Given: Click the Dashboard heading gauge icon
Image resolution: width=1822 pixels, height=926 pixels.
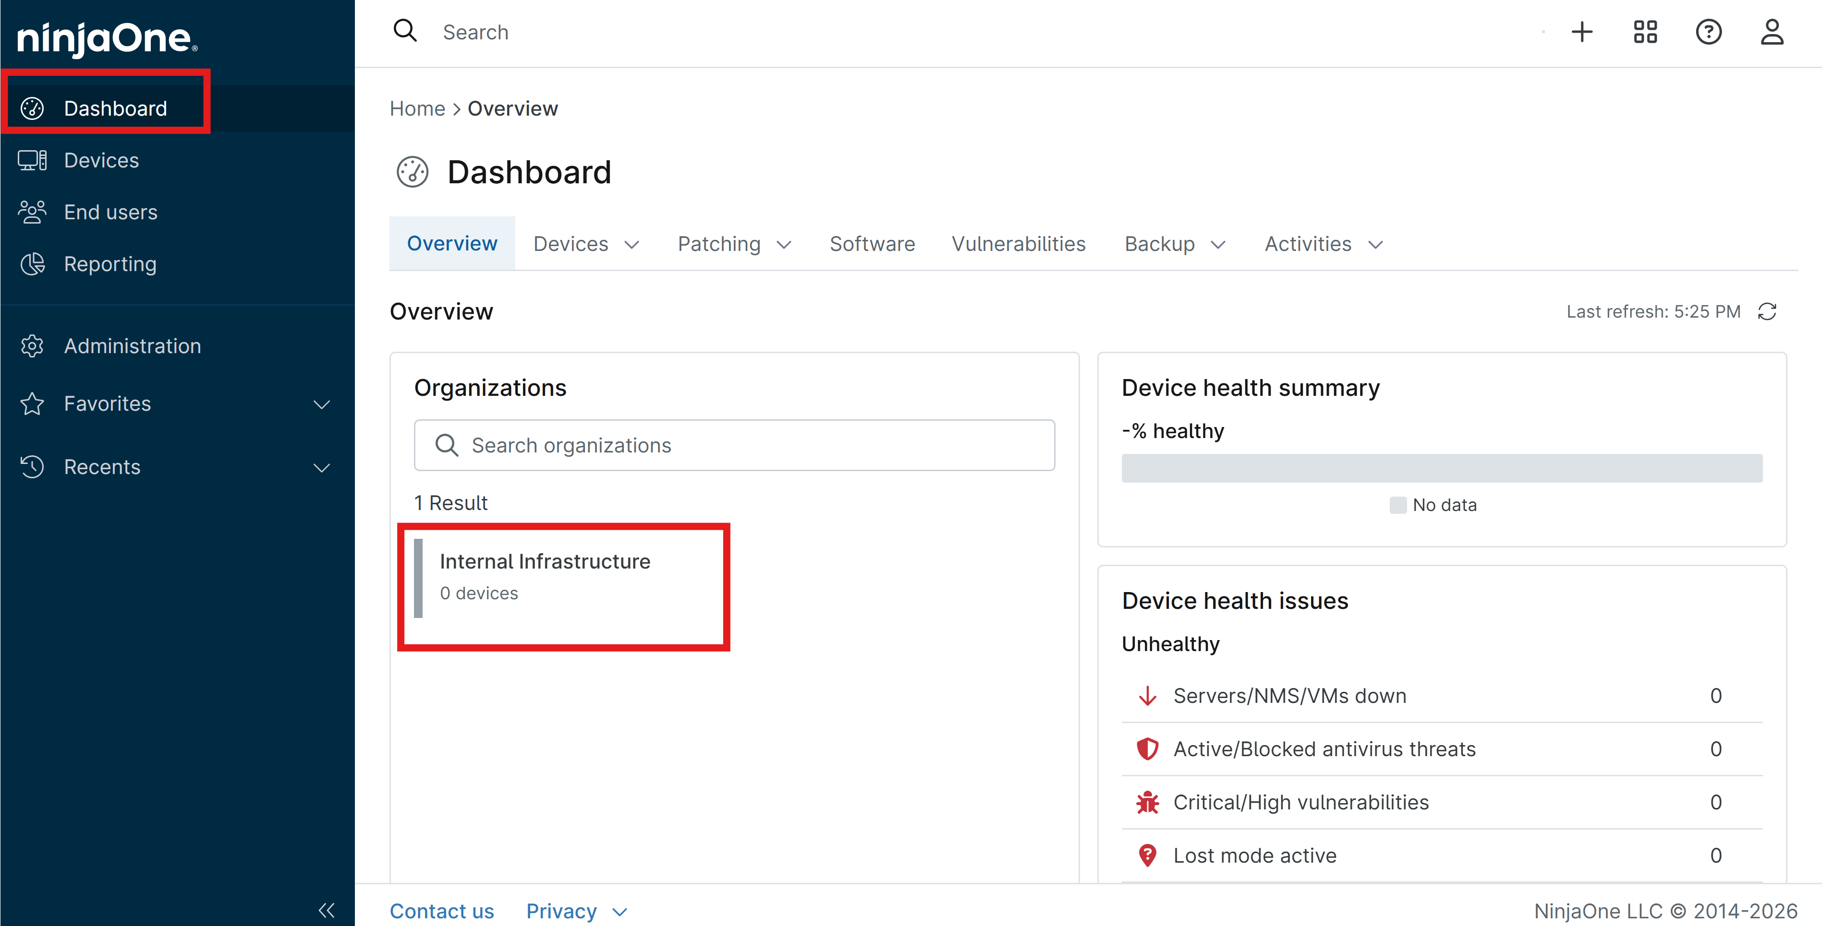Looking at the screenshot, I should coord(413,172).
